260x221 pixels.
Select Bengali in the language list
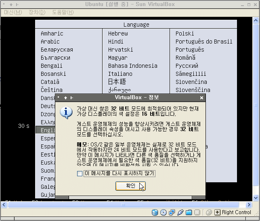coord(52,66)
